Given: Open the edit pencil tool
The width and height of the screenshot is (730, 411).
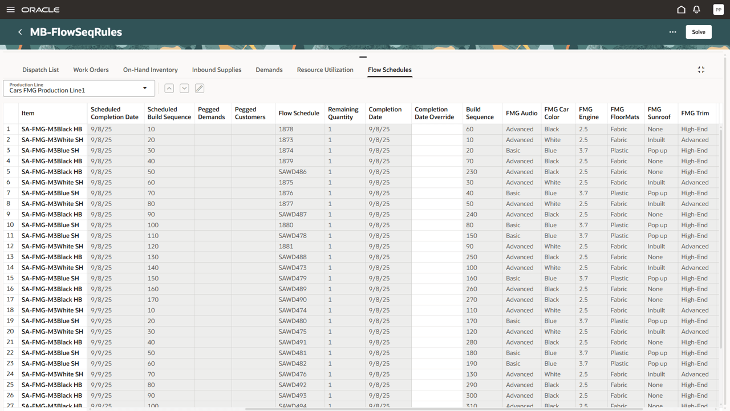Looking at the screenshot, I should point(199,88).
